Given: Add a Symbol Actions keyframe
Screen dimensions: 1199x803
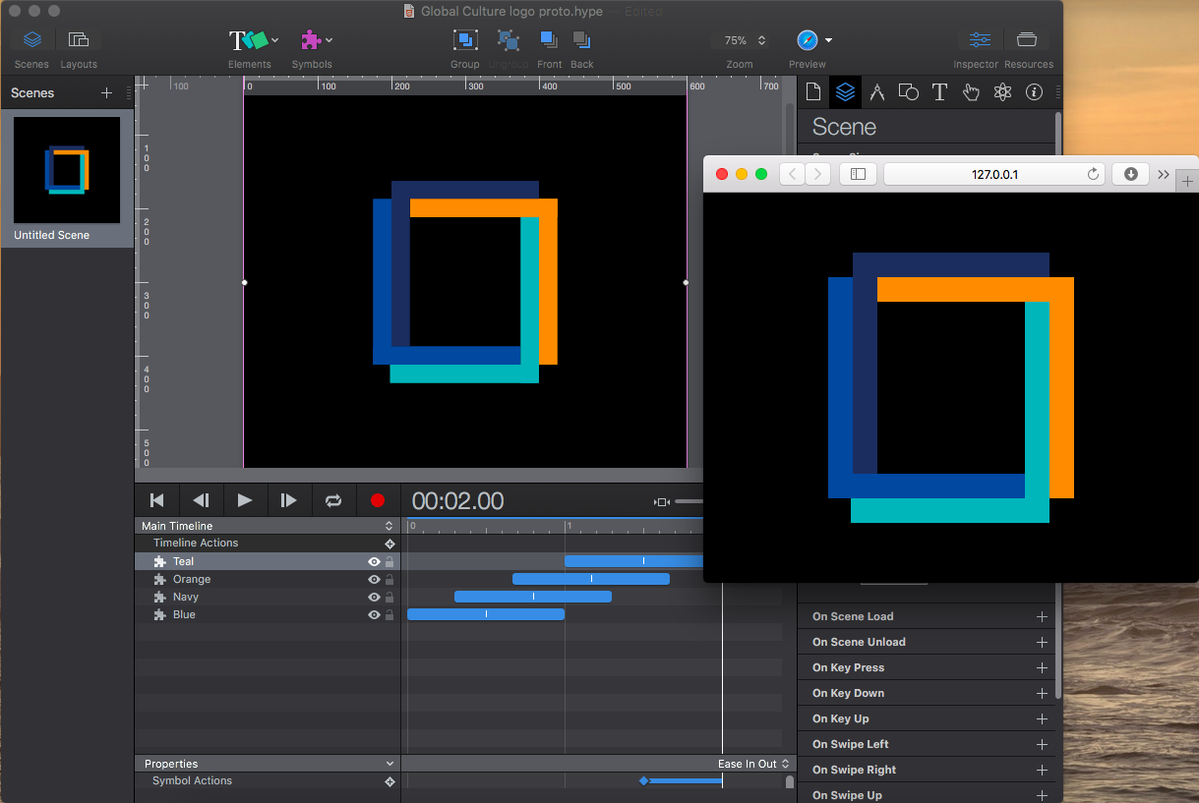Looking at the screenshot, I should click(390, 781).
